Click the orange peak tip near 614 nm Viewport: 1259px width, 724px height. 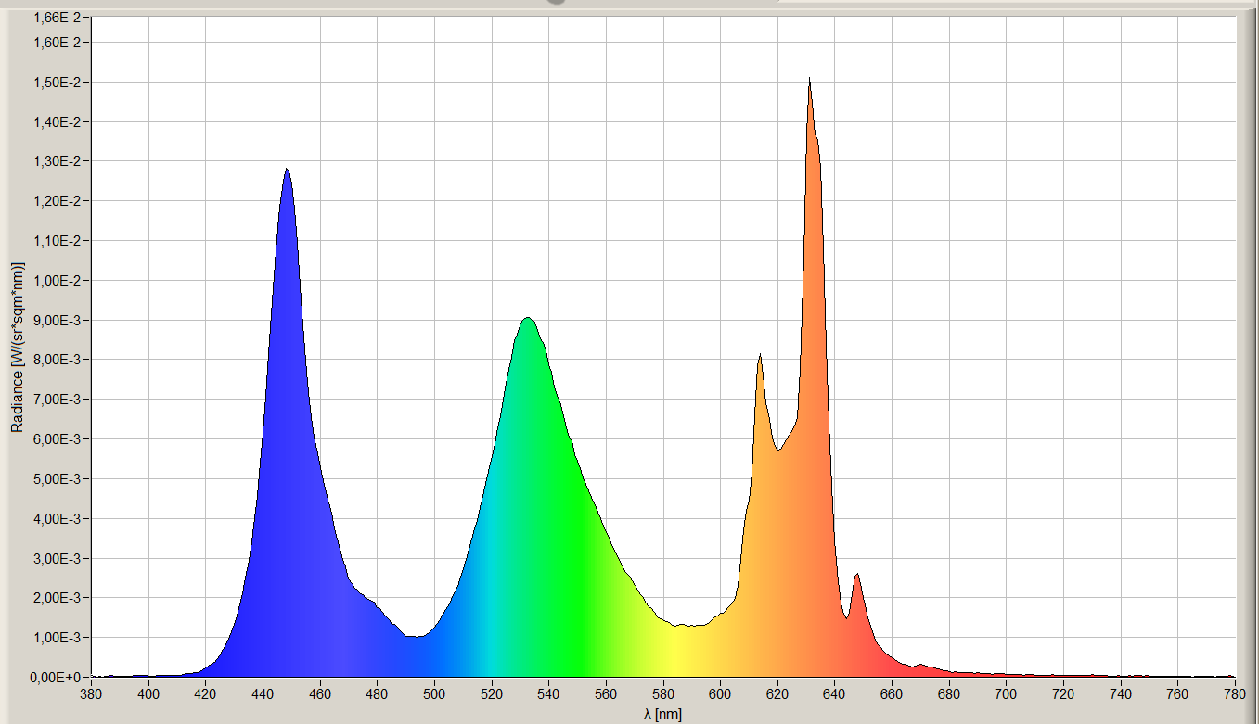[760, 359]
